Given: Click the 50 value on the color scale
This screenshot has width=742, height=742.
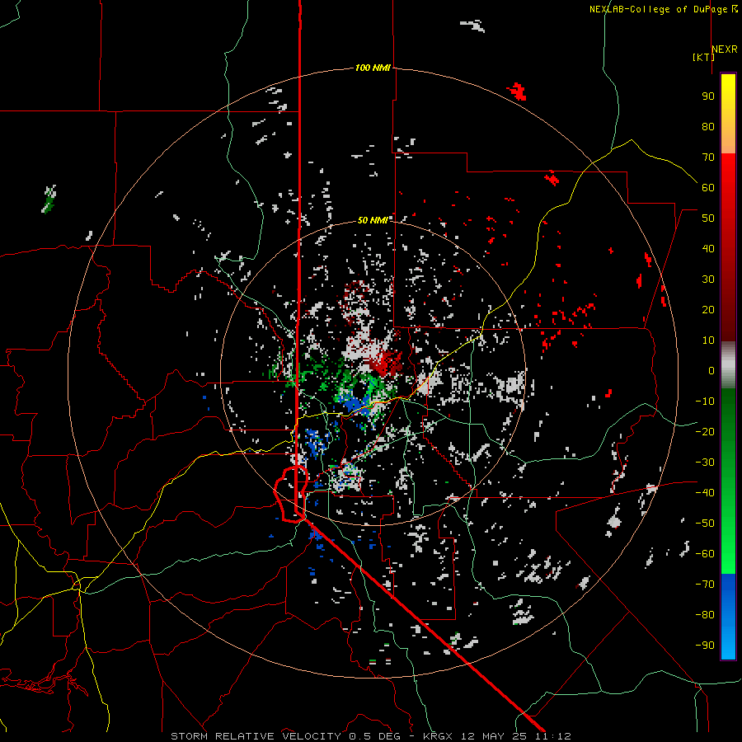Looking at the screenshot, I should (x=708, y=218).
